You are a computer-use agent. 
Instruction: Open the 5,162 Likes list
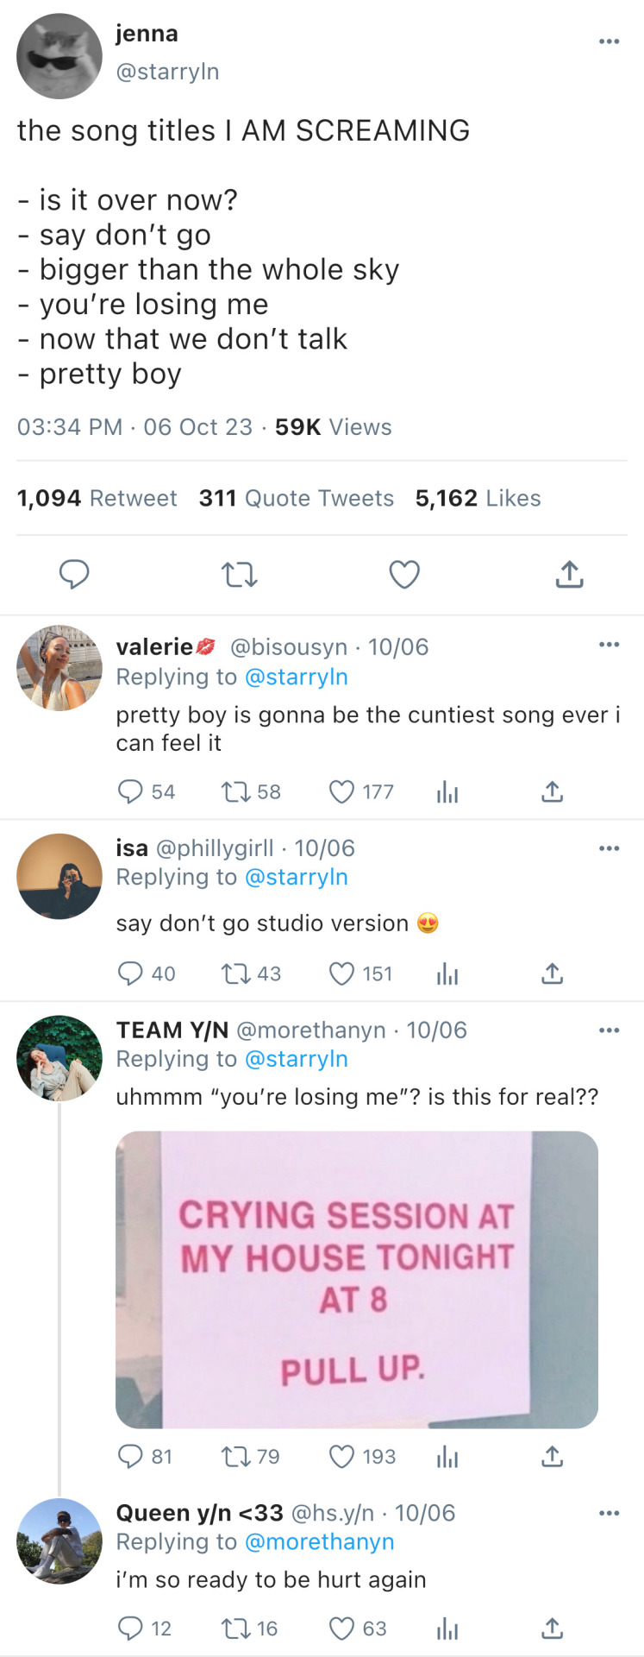[478, 498]
